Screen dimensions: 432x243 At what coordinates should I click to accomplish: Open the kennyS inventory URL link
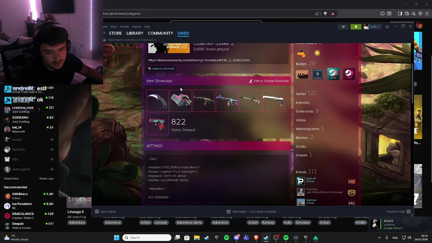click(x=199, y=60)
